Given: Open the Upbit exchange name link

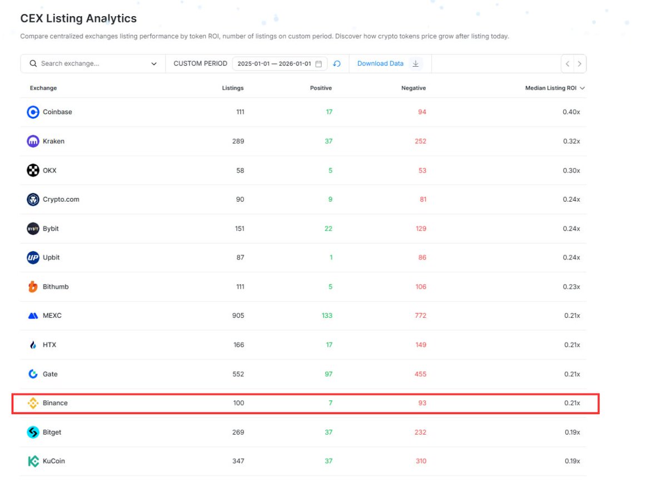Looking at the screenshot, I should (51, 257).
